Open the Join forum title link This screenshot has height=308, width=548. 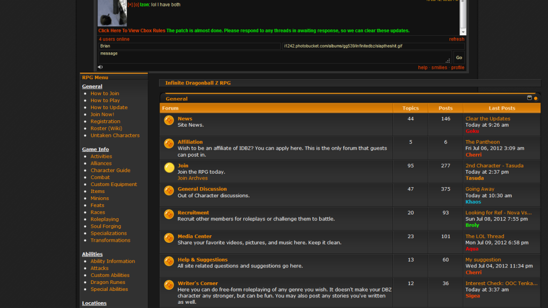183,166
